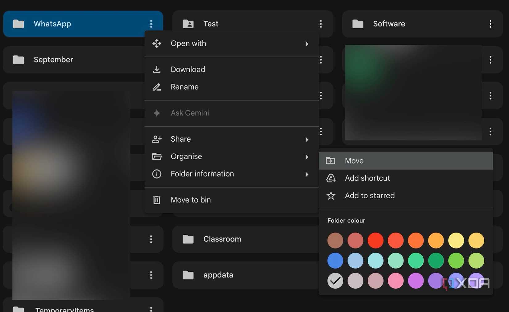Click the appdata folder icon
The height and width of the screenshot is (312, 509).
point(188,275)
